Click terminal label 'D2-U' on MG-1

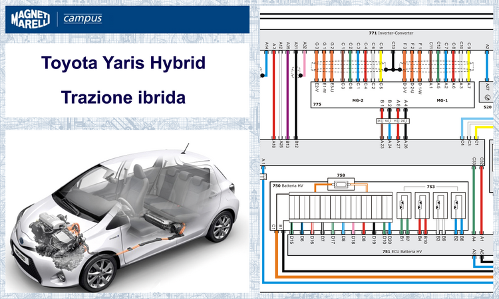point(413,88)
